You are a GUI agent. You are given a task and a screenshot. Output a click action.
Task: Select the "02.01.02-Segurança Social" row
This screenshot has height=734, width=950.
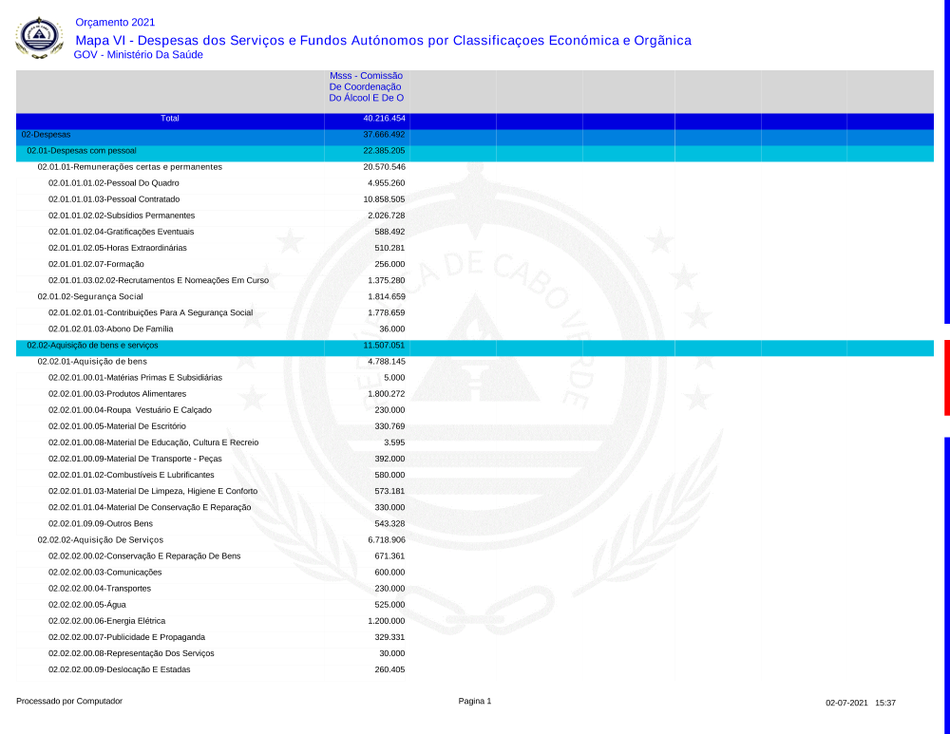tap(89, 296)
